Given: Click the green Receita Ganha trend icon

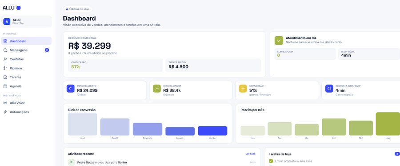Looking at the screenshot, I should coord(156,89).
